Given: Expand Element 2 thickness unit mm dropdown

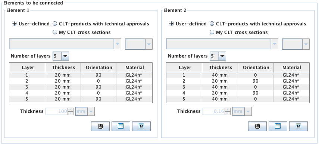Looking at the screenshot, I should coord(242,111).
